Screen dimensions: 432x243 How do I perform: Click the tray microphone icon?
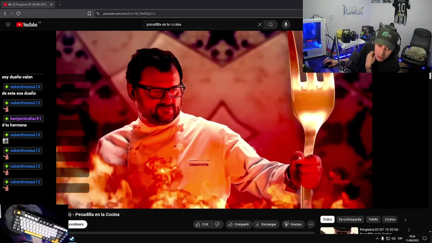click(x=382, y=239)
